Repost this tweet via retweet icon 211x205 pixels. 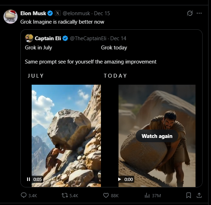point(65,195)
